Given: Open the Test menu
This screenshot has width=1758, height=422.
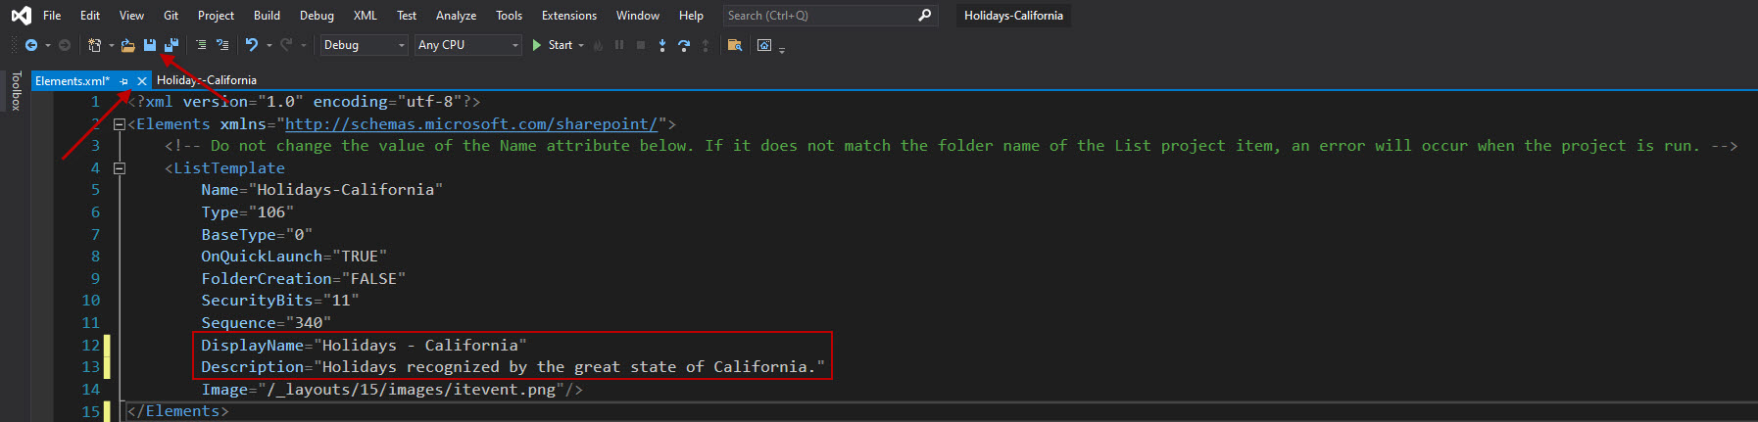Looking at the screenshot, I should tap(407, 16).
